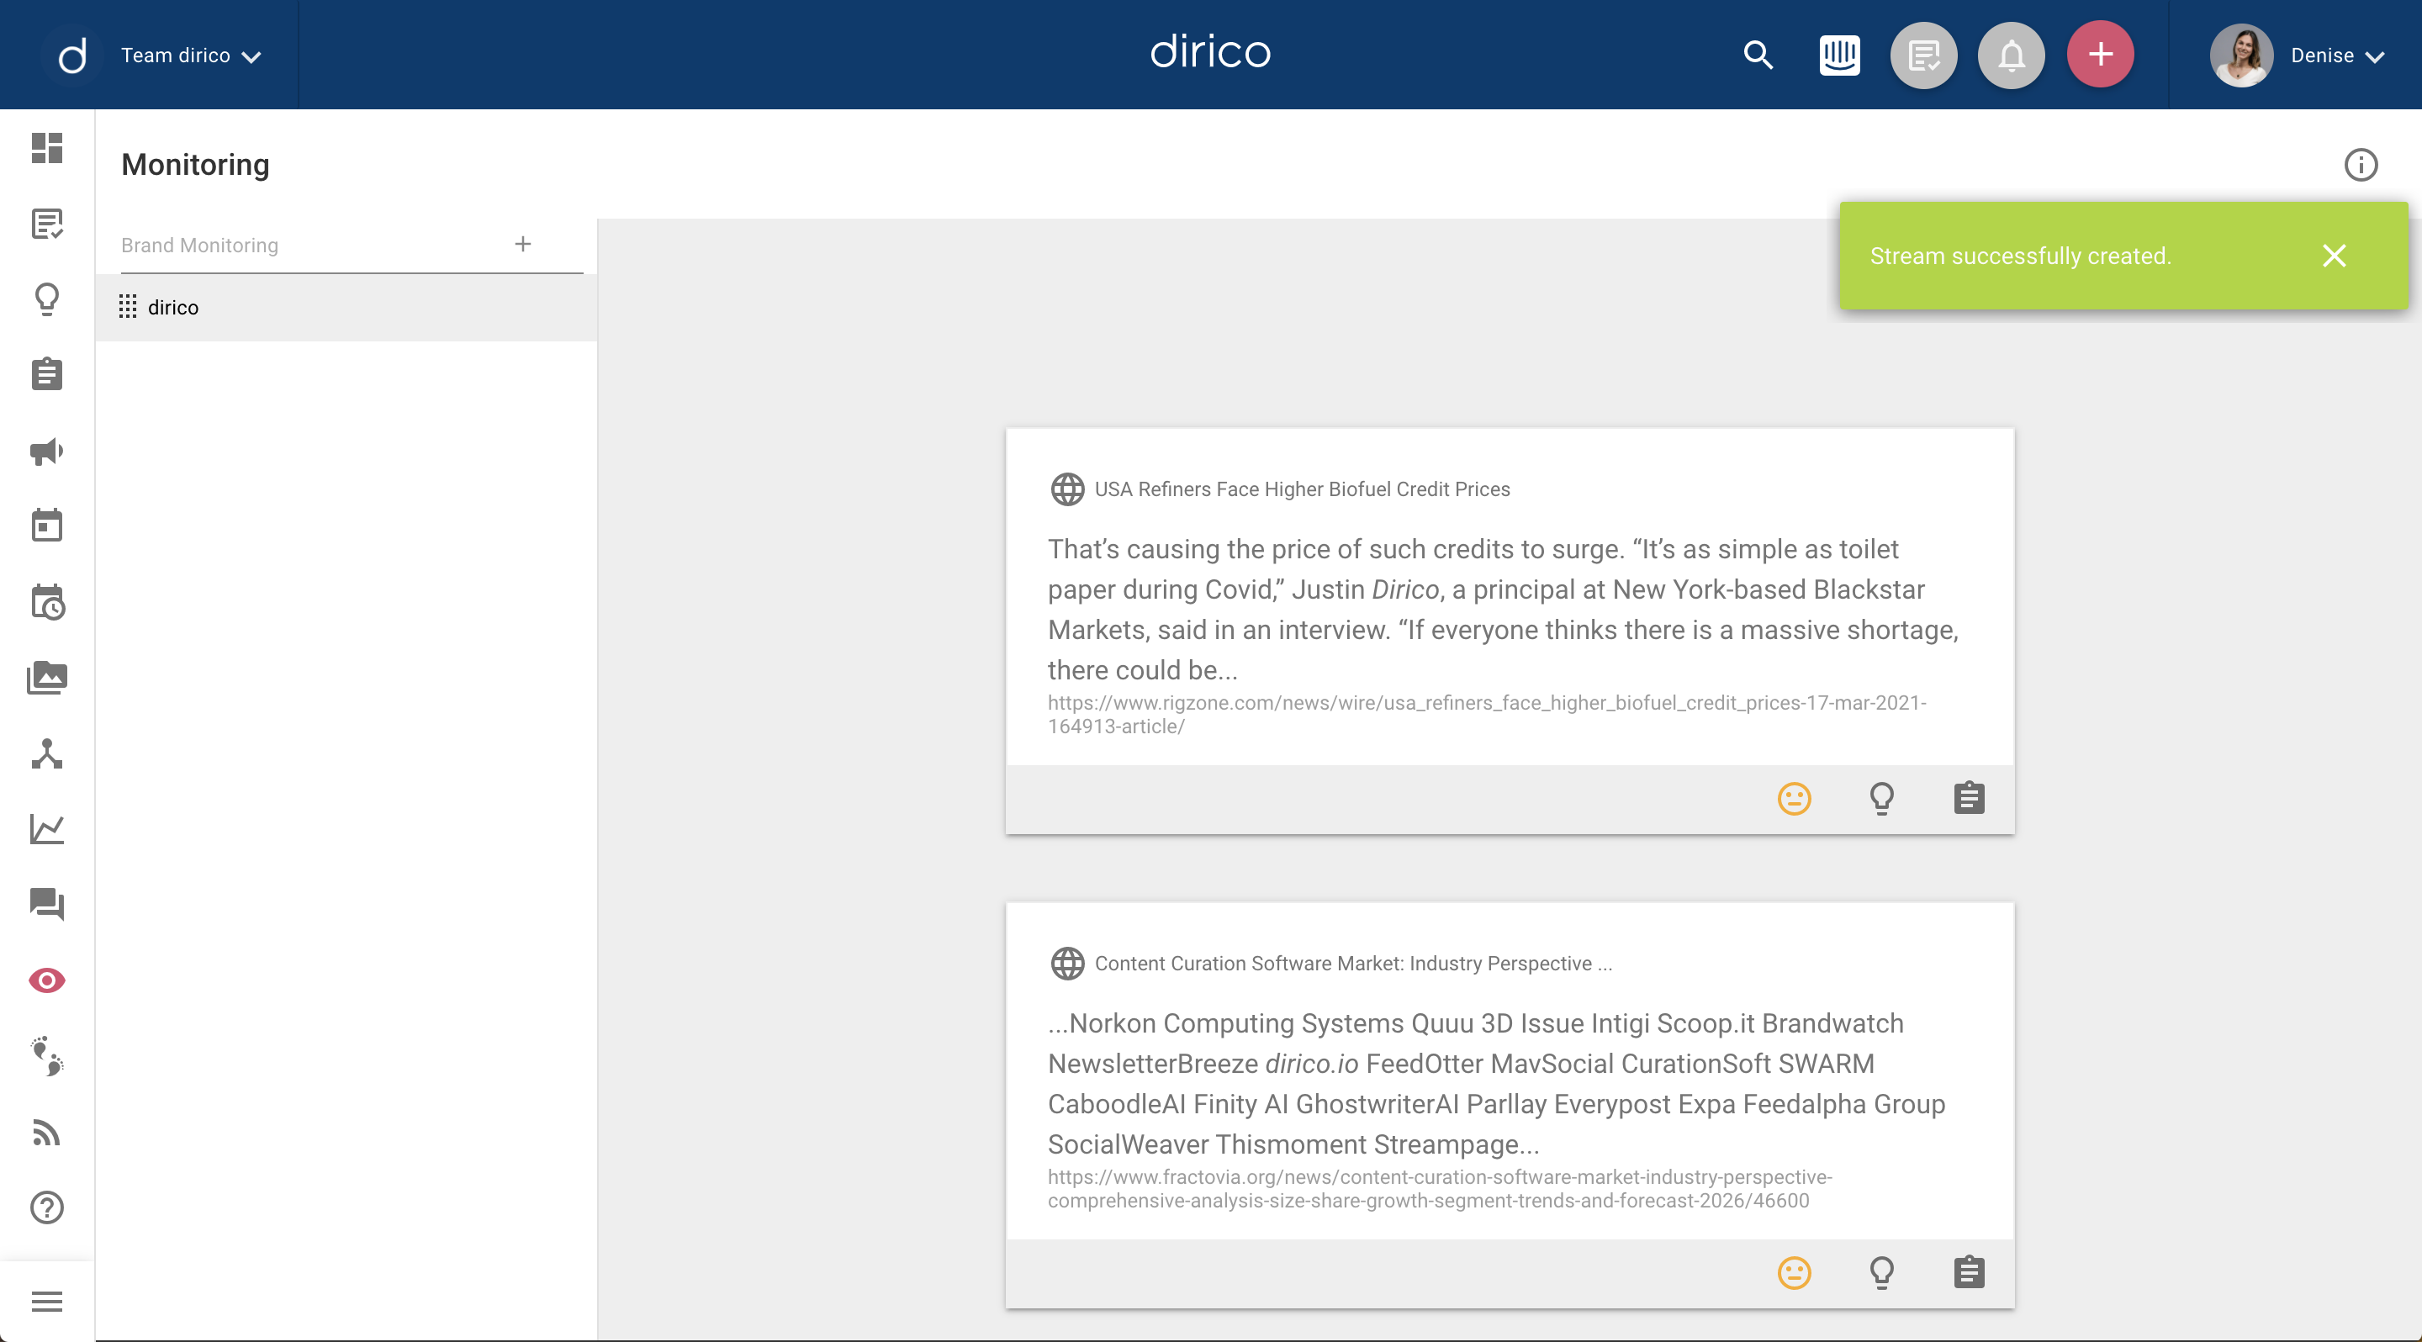Image resolution: width=2422 pixels, height=1342 pixels.
Task: Open the dashboard icon in sidebar
Action: tap(47, 149)
